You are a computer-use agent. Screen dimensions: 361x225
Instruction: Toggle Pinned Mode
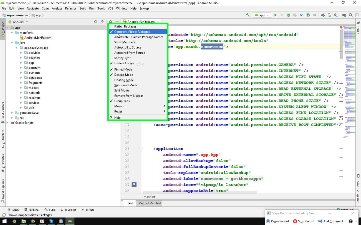pos(138,69)
